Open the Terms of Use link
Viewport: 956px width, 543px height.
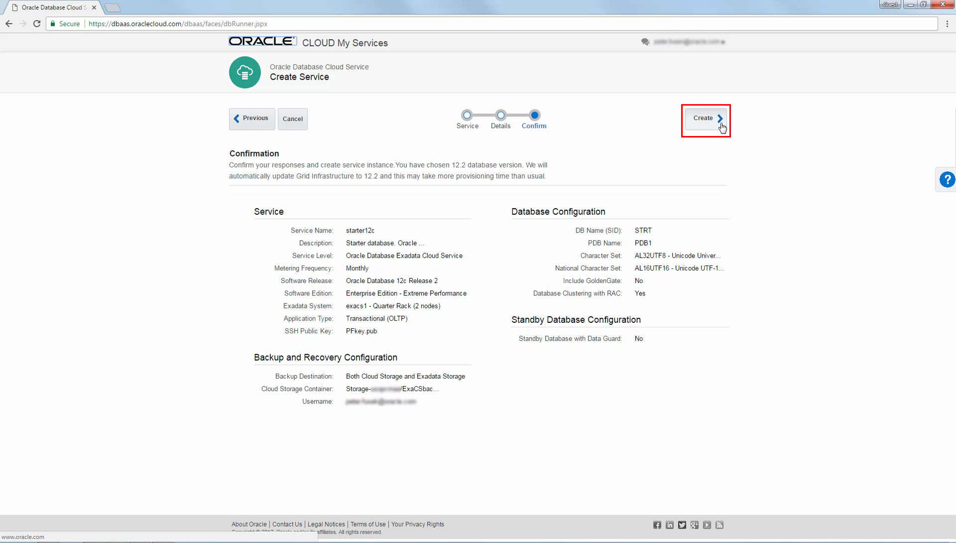click(x=368, y=524)
